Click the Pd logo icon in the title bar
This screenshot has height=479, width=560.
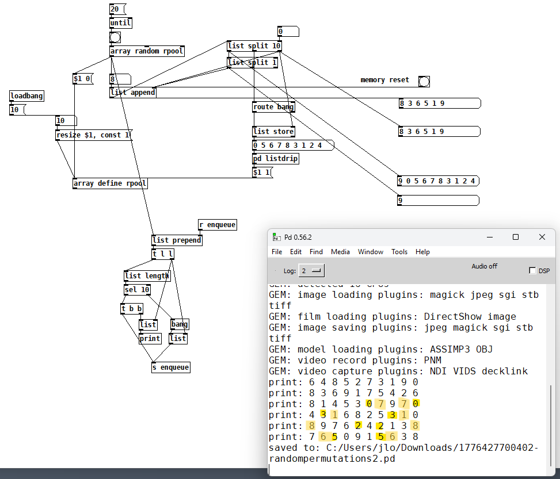276,237
